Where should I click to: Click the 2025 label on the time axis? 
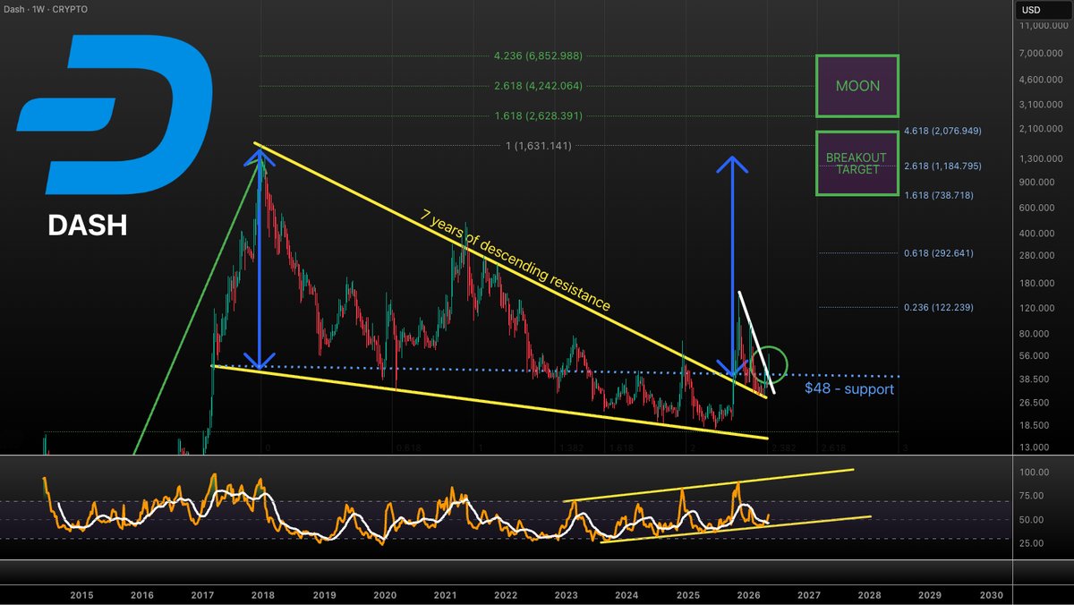(687, 594)
